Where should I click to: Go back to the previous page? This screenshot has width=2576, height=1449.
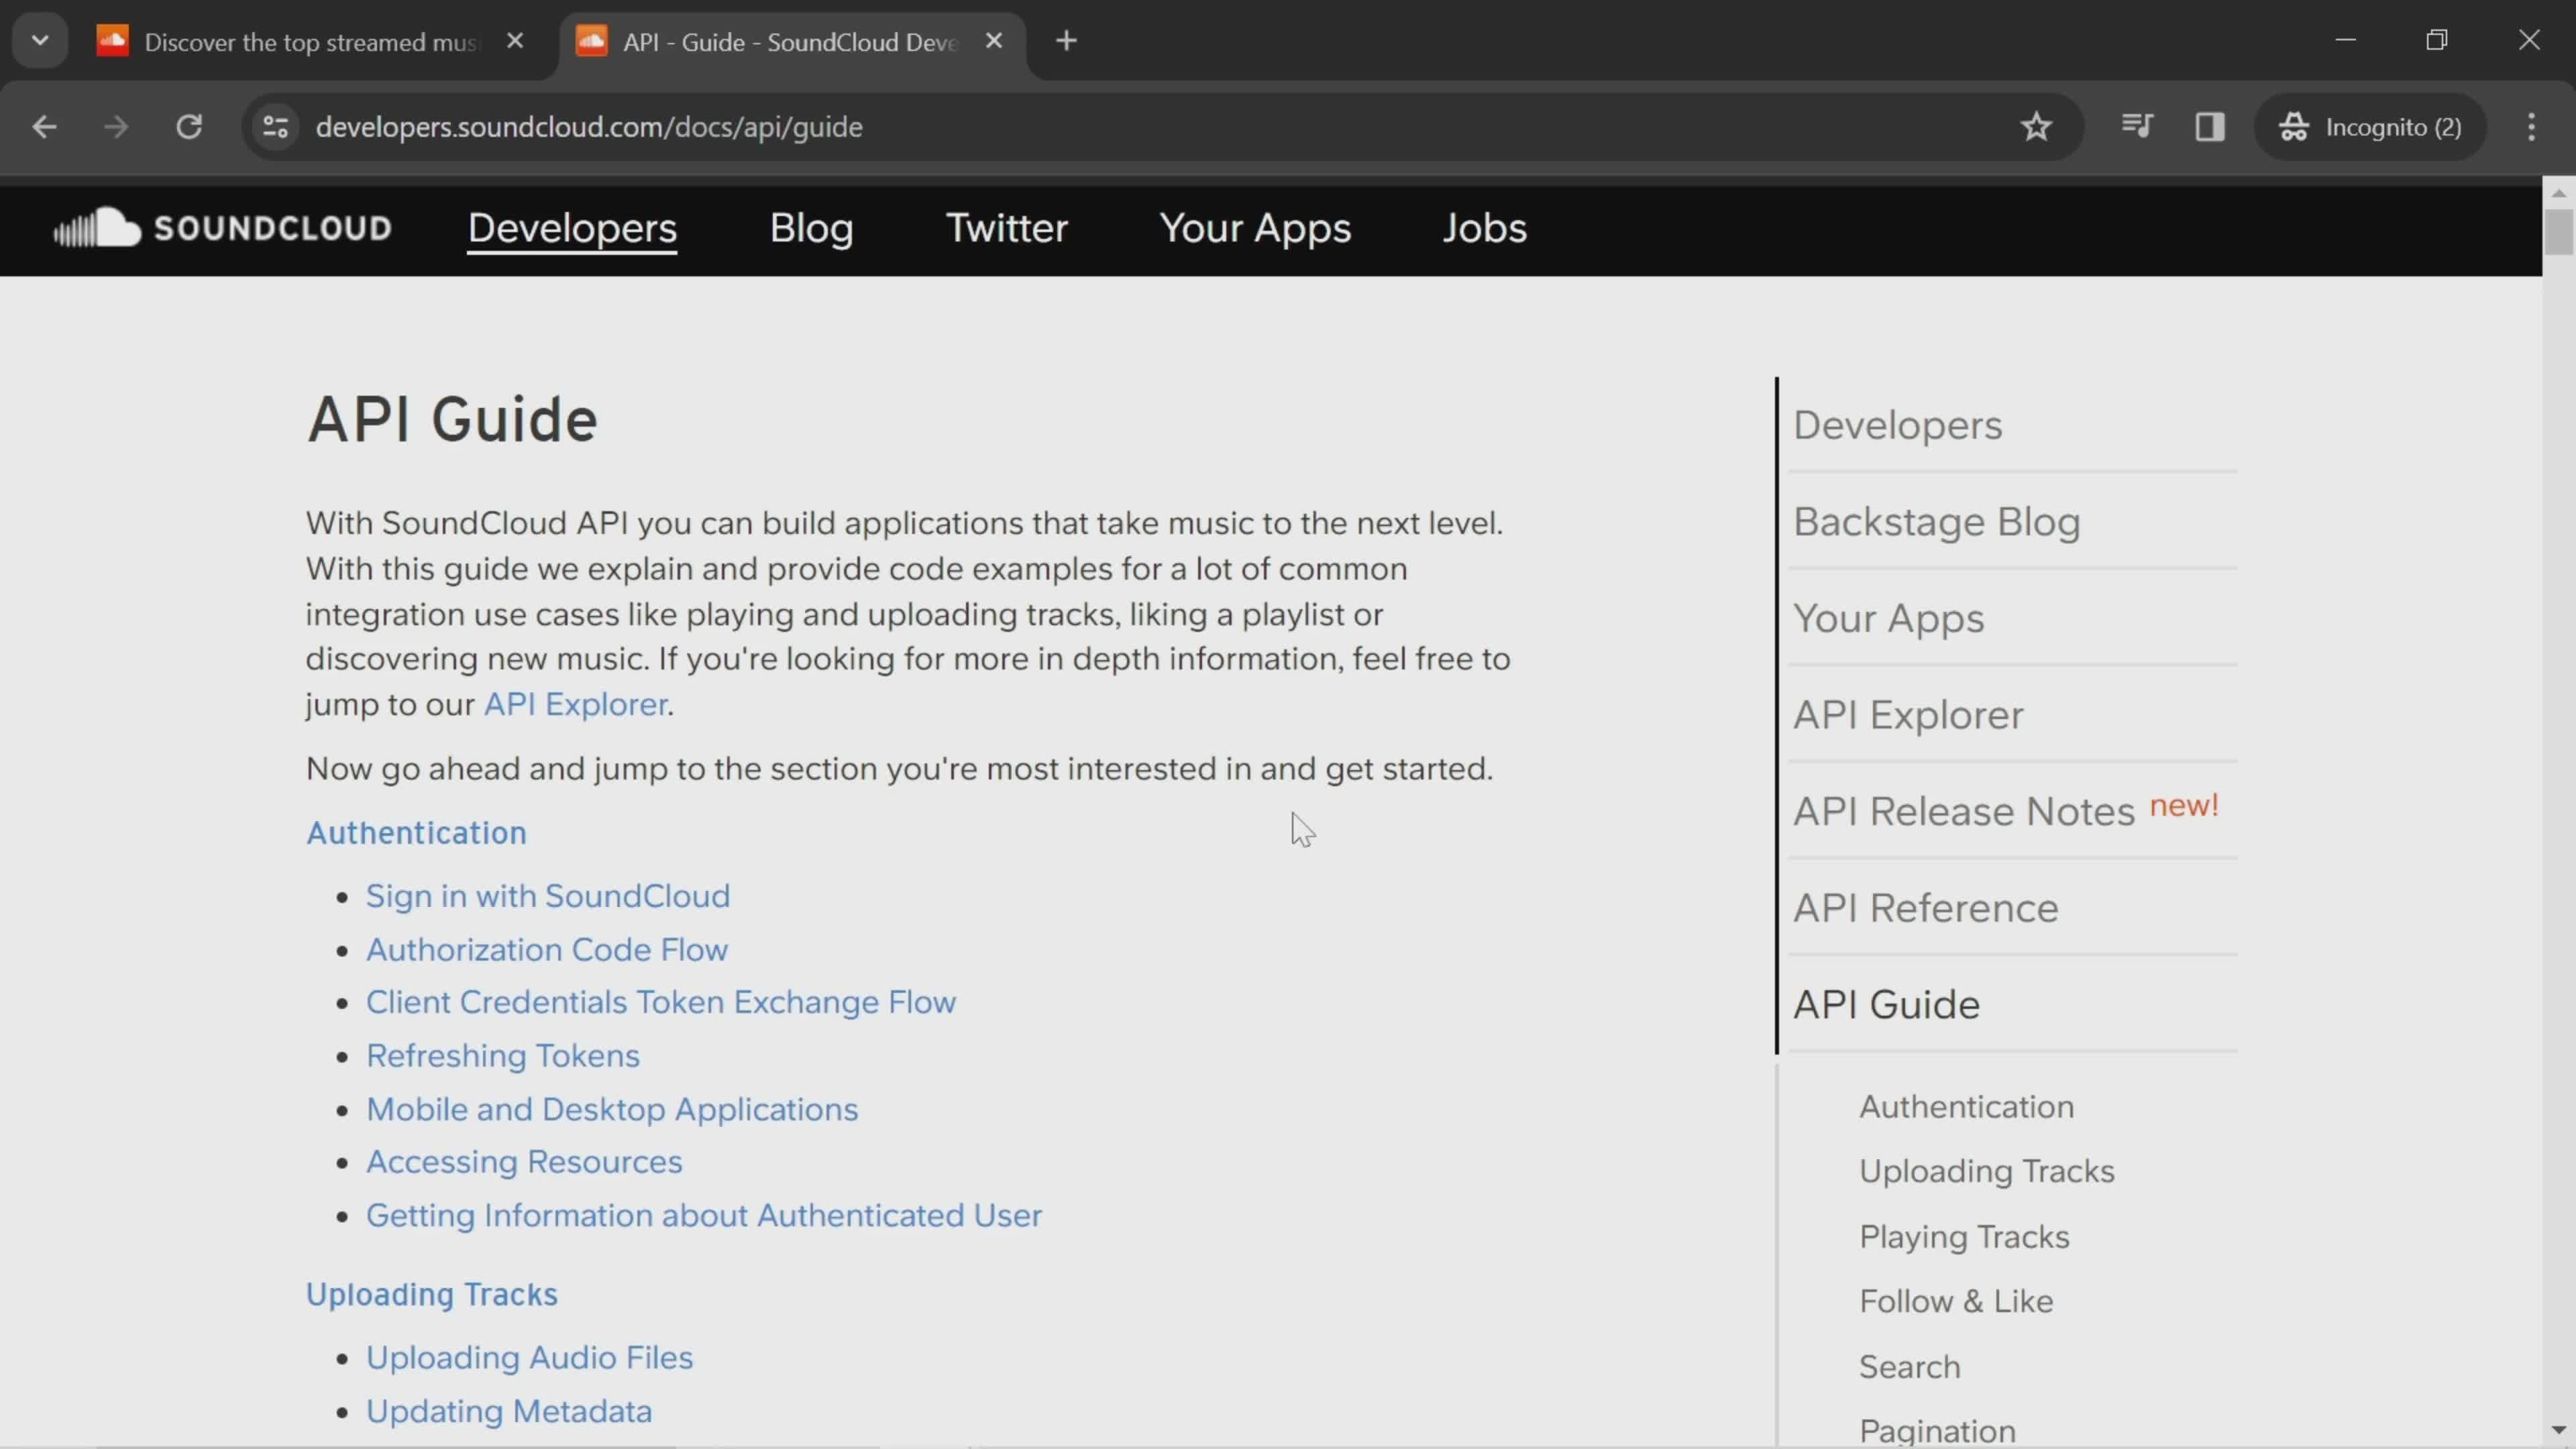coord(44,127)
